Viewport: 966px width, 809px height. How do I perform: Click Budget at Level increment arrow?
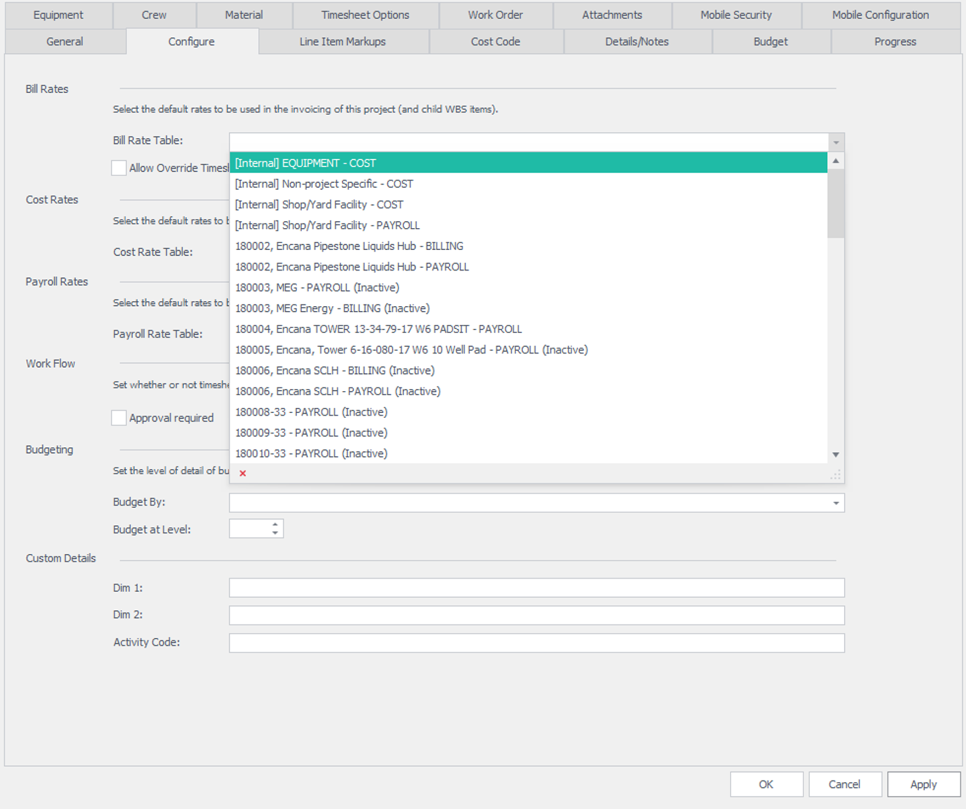click(x=275, y=524)
